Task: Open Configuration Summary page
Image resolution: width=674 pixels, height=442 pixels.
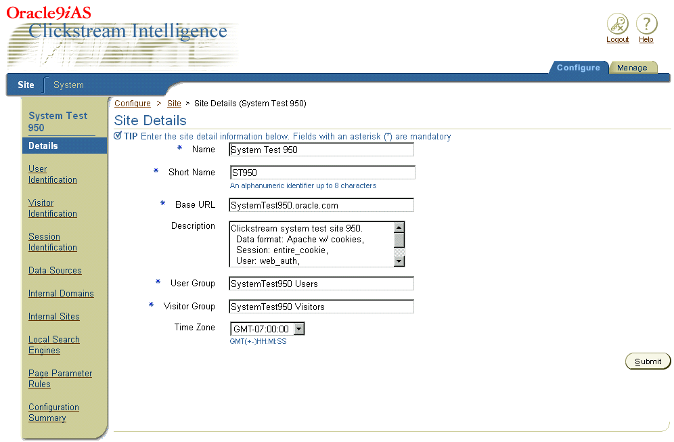Action: 53,412
